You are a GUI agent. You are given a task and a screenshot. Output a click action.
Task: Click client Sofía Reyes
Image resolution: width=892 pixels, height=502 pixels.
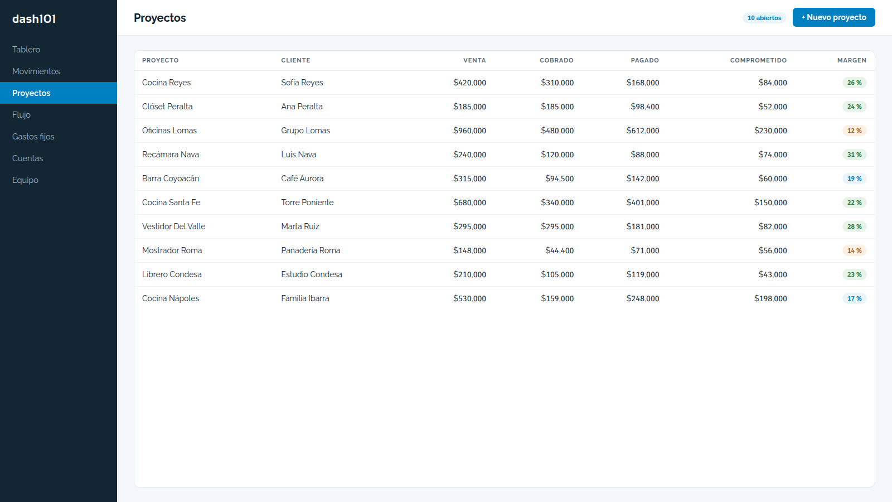(302, 83)
